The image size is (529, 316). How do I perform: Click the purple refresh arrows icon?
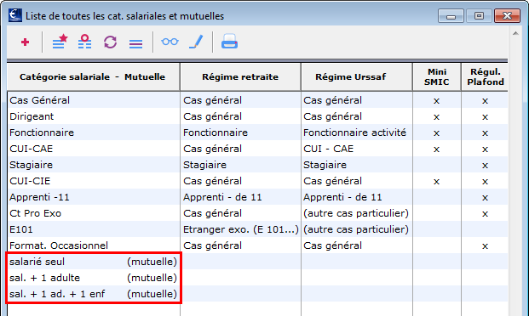(x=111, y=42)
